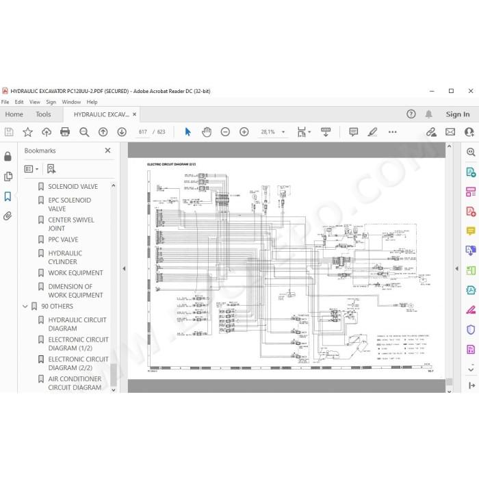Open yellow Comment tool in right pane
The width and height of the screenshot is (479, 479).
click(471, 231)
